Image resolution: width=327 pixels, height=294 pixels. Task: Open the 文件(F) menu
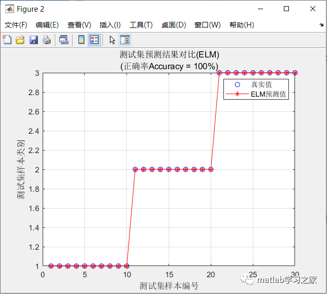coord(16,25)
